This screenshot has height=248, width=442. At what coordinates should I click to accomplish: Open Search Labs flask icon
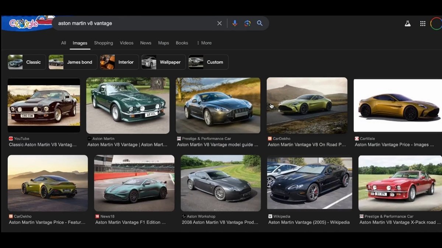coord(407,24)
